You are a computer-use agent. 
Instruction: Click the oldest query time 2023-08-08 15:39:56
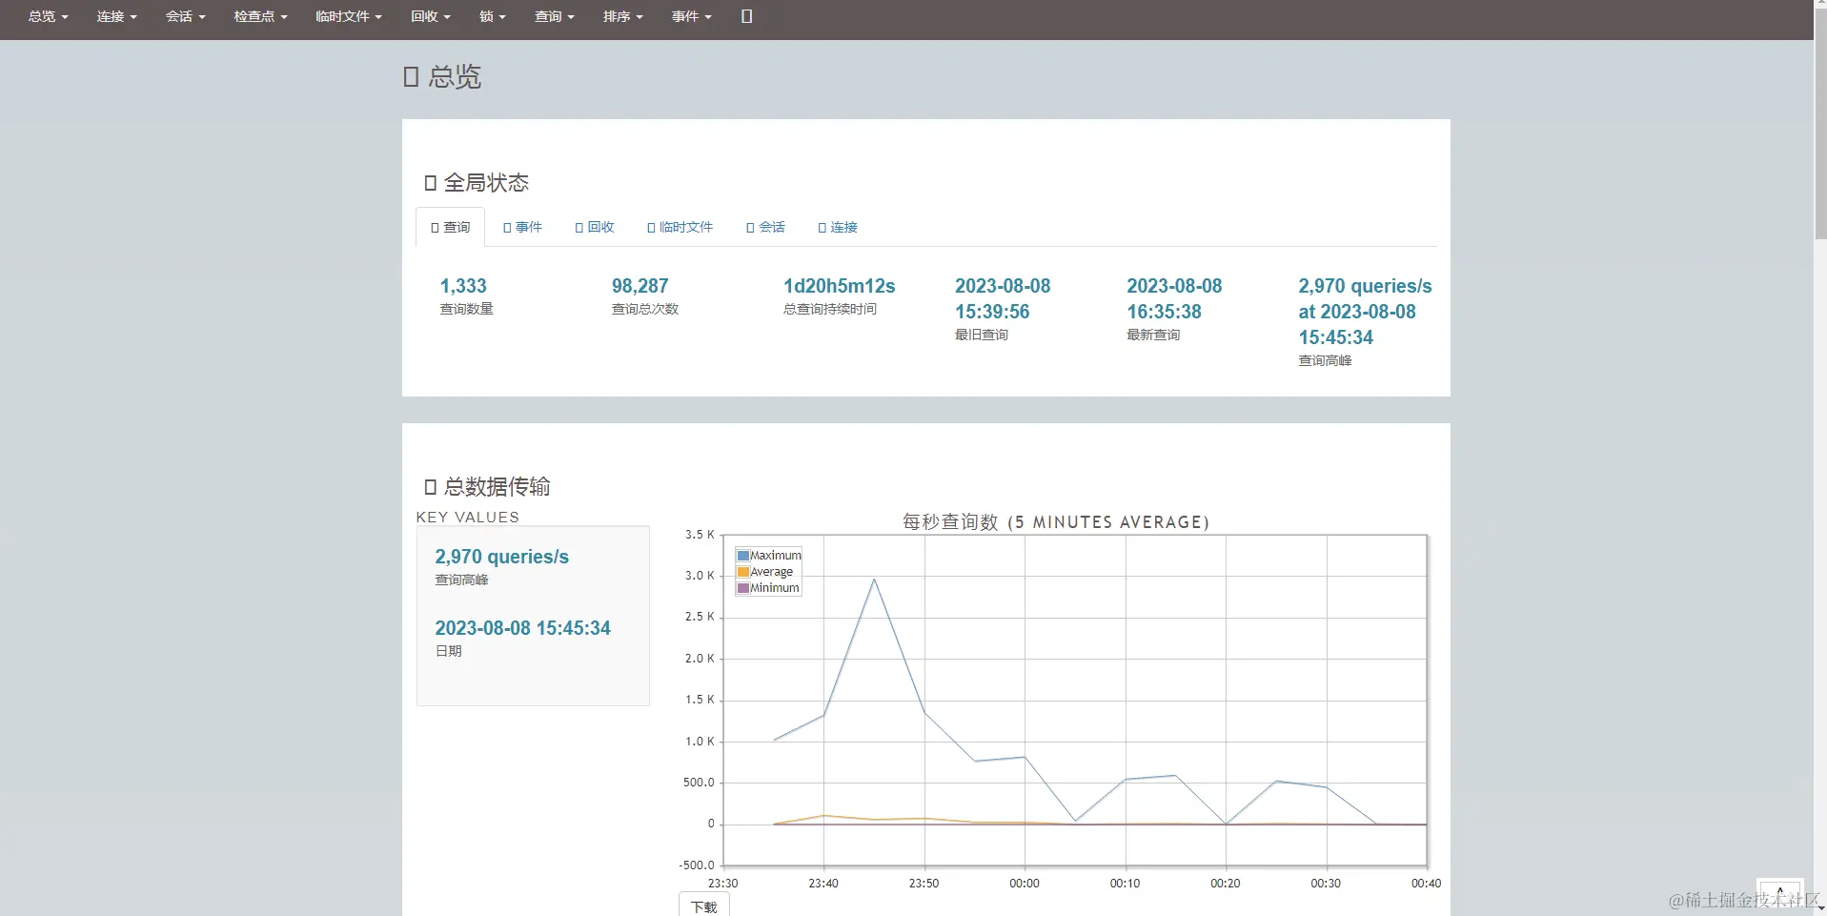(x=1003, y=298)
